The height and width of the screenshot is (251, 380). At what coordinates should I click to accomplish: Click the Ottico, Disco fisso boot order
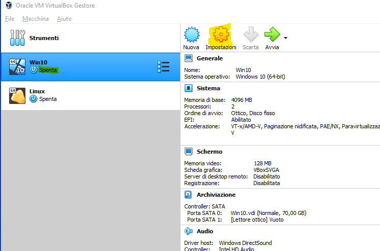(x=253, y=113)
